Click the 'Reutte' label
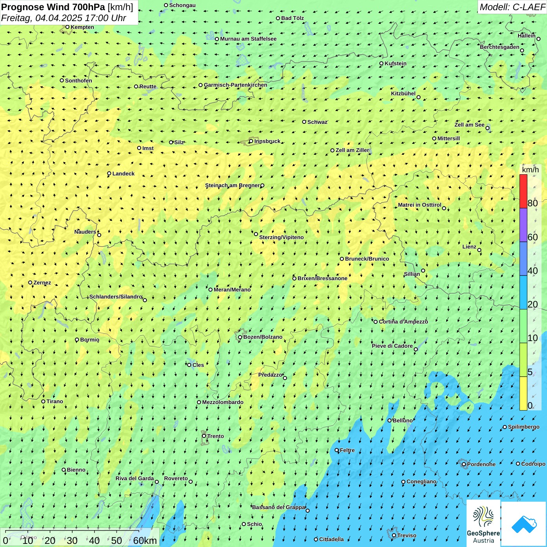 [148, 86]
